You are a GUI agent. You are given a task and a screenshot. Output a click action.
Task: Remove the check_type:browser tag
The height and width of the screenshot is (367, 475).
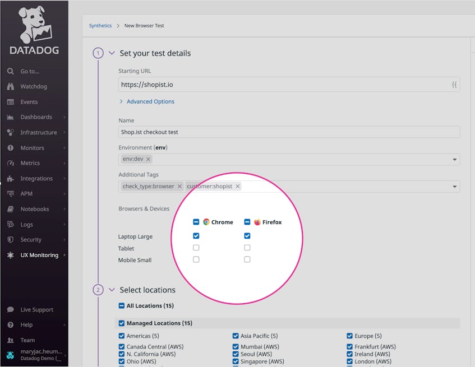pyautogui.click(x=179, y=187)
